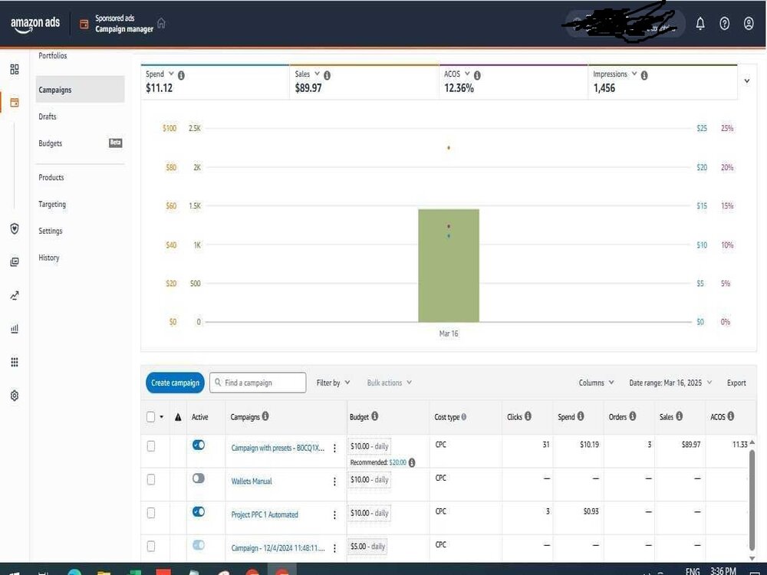Click the green Mar 16 chart bar
Image resolution: width=767 pixels, height=575 pixels.
[x=449, y=265]
